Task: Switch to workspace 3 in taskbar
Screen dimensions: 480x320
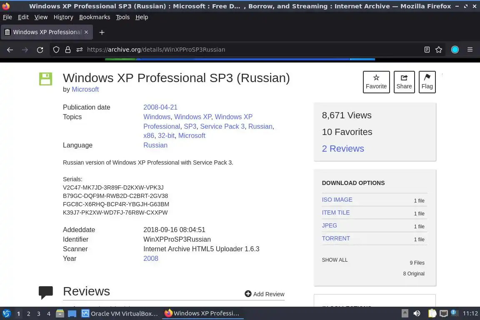Action: (39, 314)
